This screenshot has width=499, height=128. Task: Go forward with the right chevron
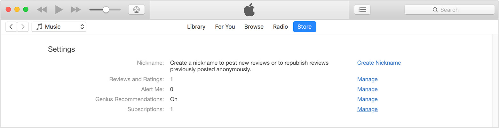click(x=23, y=27)
